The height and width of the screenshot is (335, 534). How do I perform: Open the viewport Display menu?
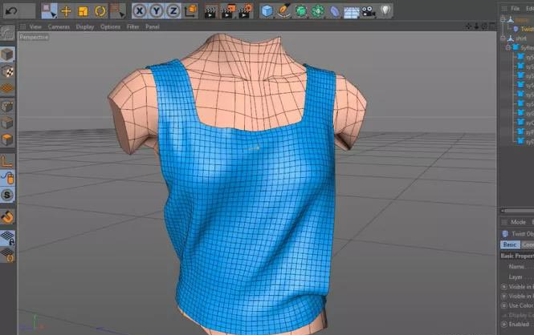(85, 26)
